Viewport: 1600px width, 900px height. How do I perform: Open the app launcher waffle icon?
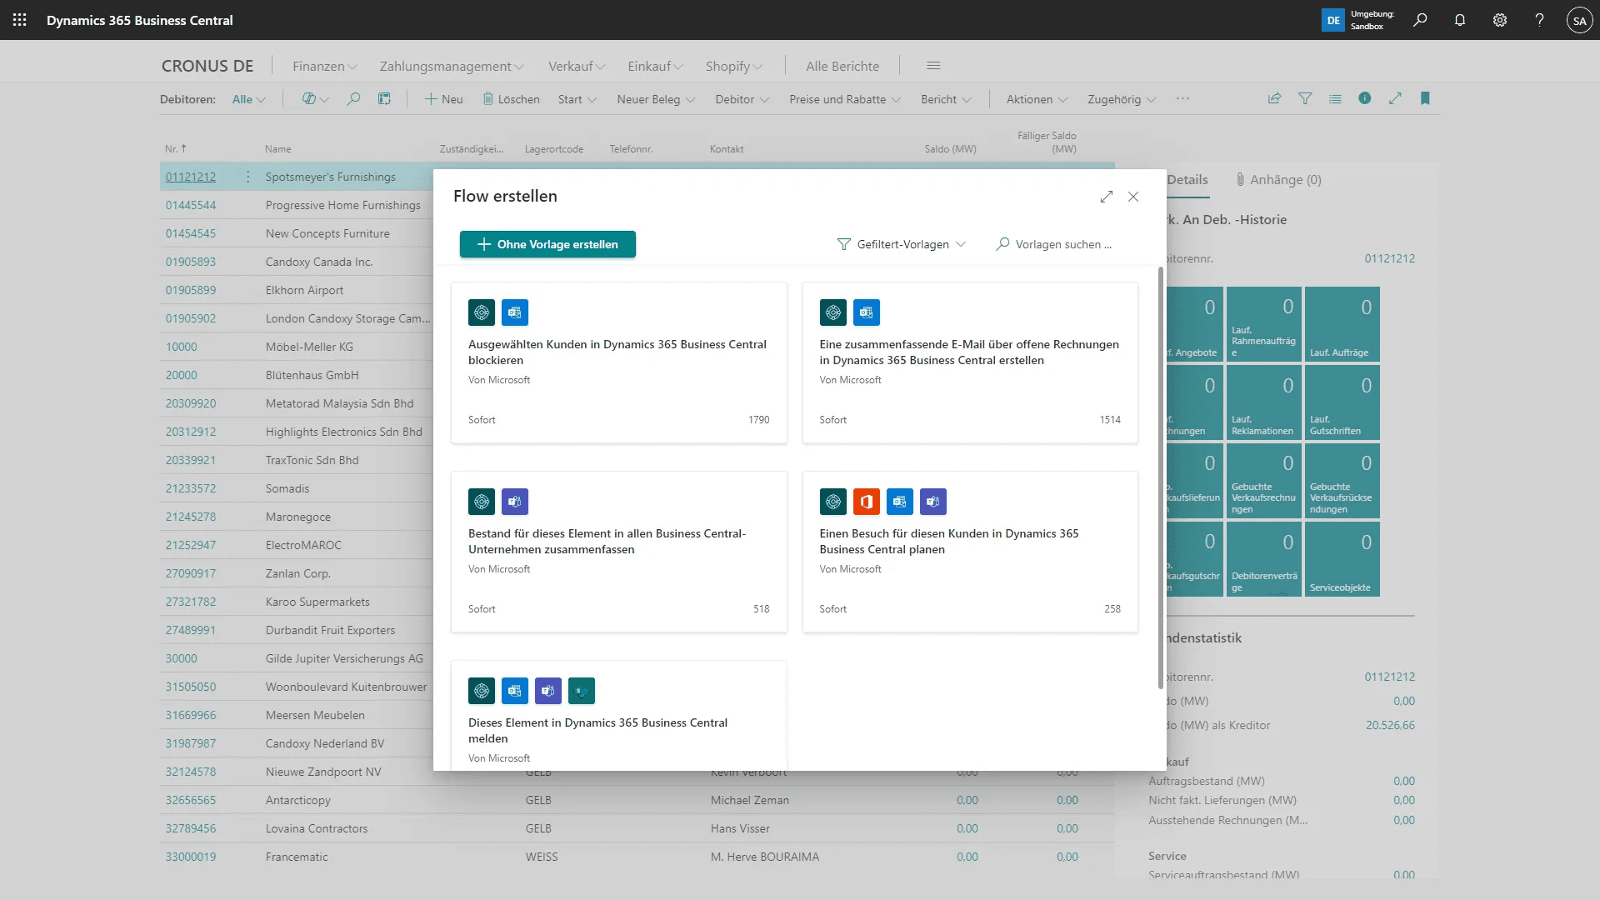(x=20, y=20)
